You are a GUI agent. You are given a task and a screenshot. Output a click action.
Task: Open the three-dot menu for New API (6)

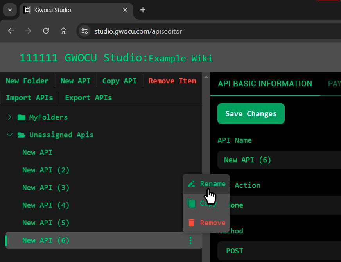click(190, 240)
